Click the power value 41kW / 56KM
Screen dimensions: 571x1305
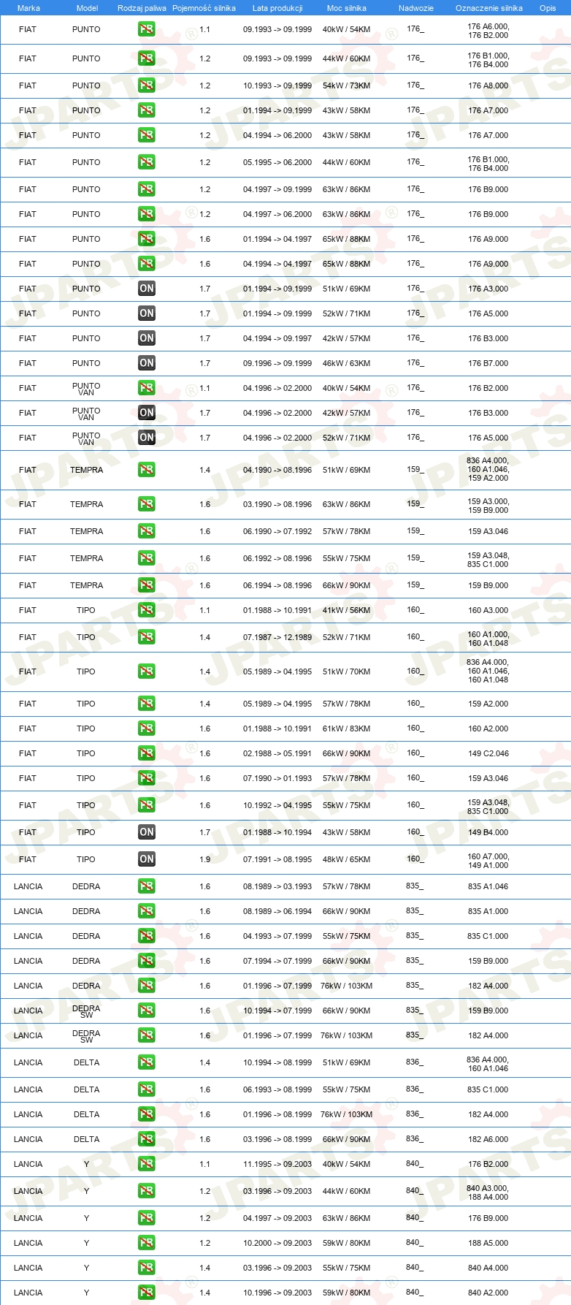(x=347, y=610)
